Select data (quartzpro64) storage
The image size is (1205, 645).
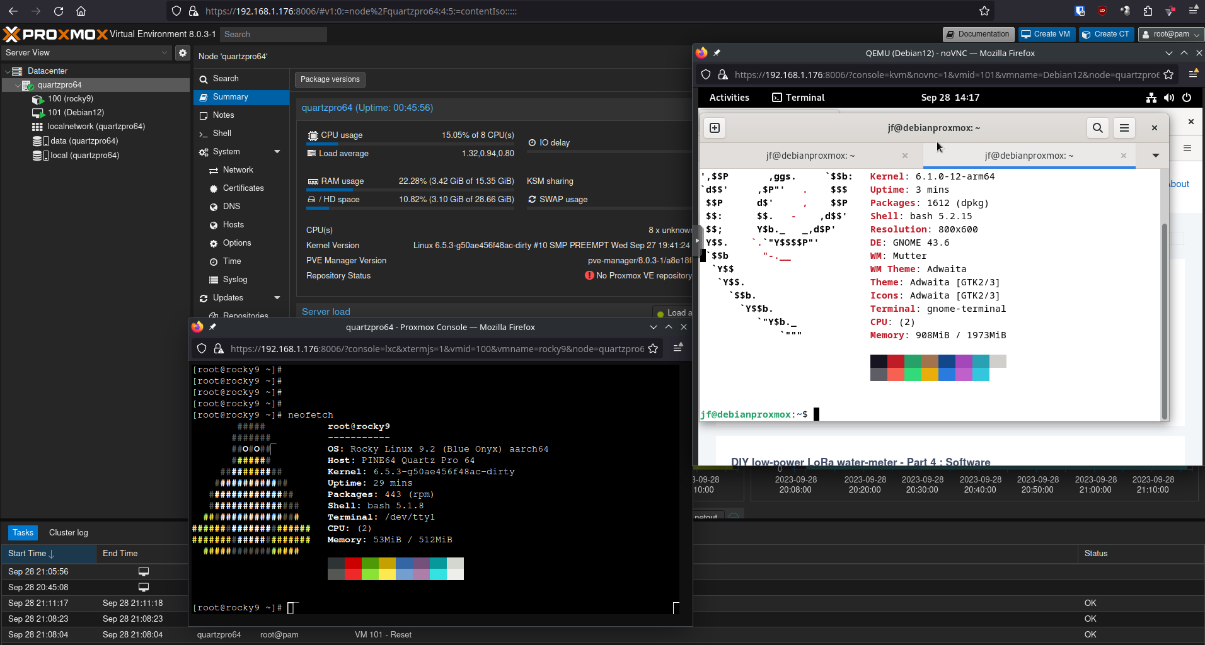tap(84, 141)
